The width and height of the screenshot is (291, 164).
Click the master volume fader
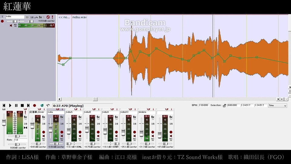pyautogui.click(x=4, y=122)
